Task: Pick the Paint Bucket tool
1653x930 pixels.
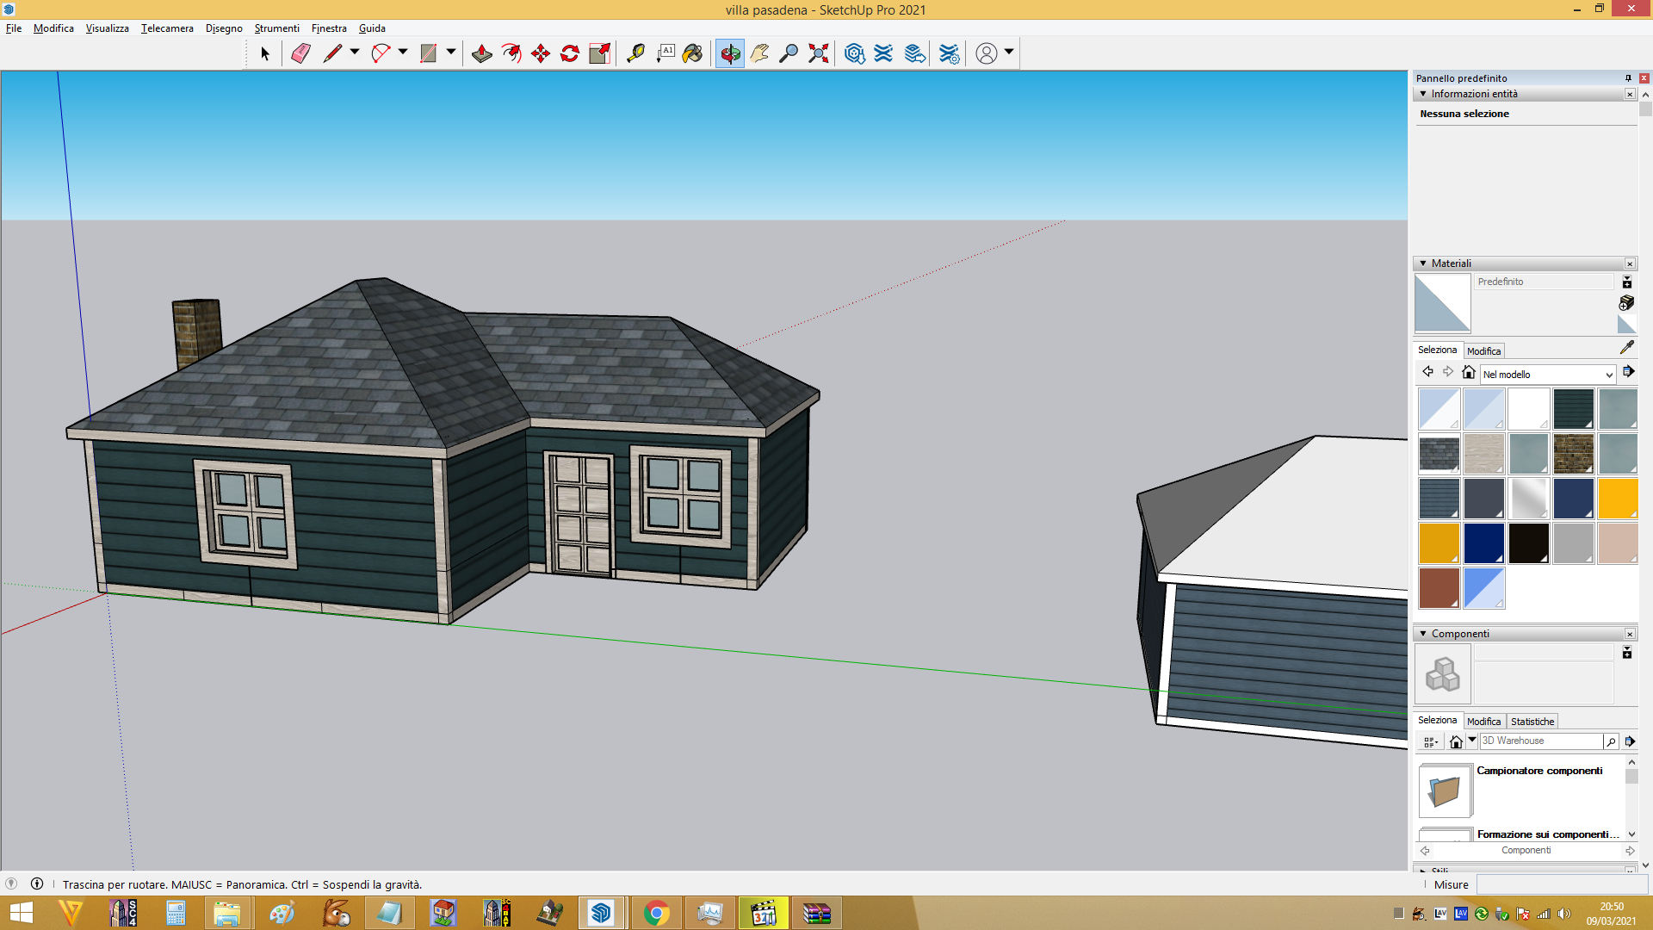Action: (x=693, y=53)
